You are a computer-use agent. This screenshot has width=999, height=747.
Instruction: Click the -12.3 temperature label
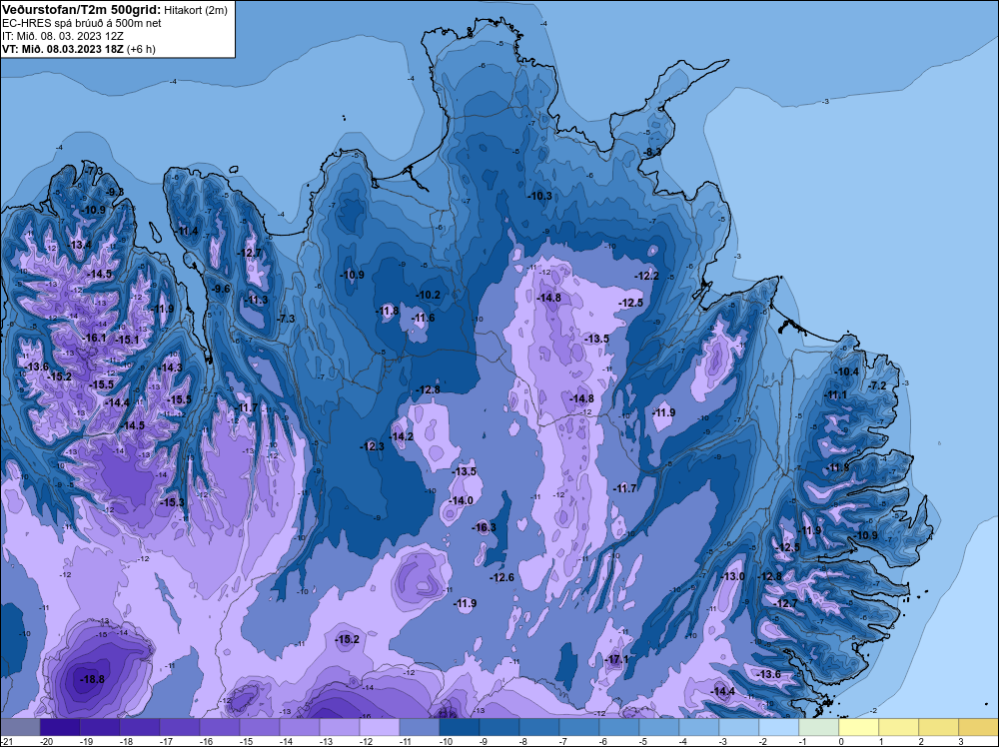click(372, 446)
